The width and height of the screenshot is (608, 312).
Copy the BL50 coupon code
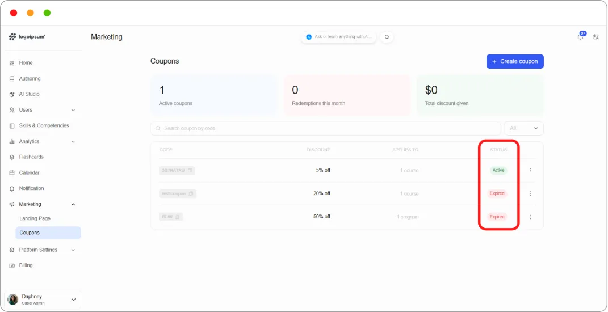pyautogui.click(x=177, y=217)
